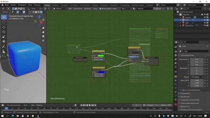This screenshot has height=118, width=210.
Task: Open the Файл menu
Action: tap(7, 5)
